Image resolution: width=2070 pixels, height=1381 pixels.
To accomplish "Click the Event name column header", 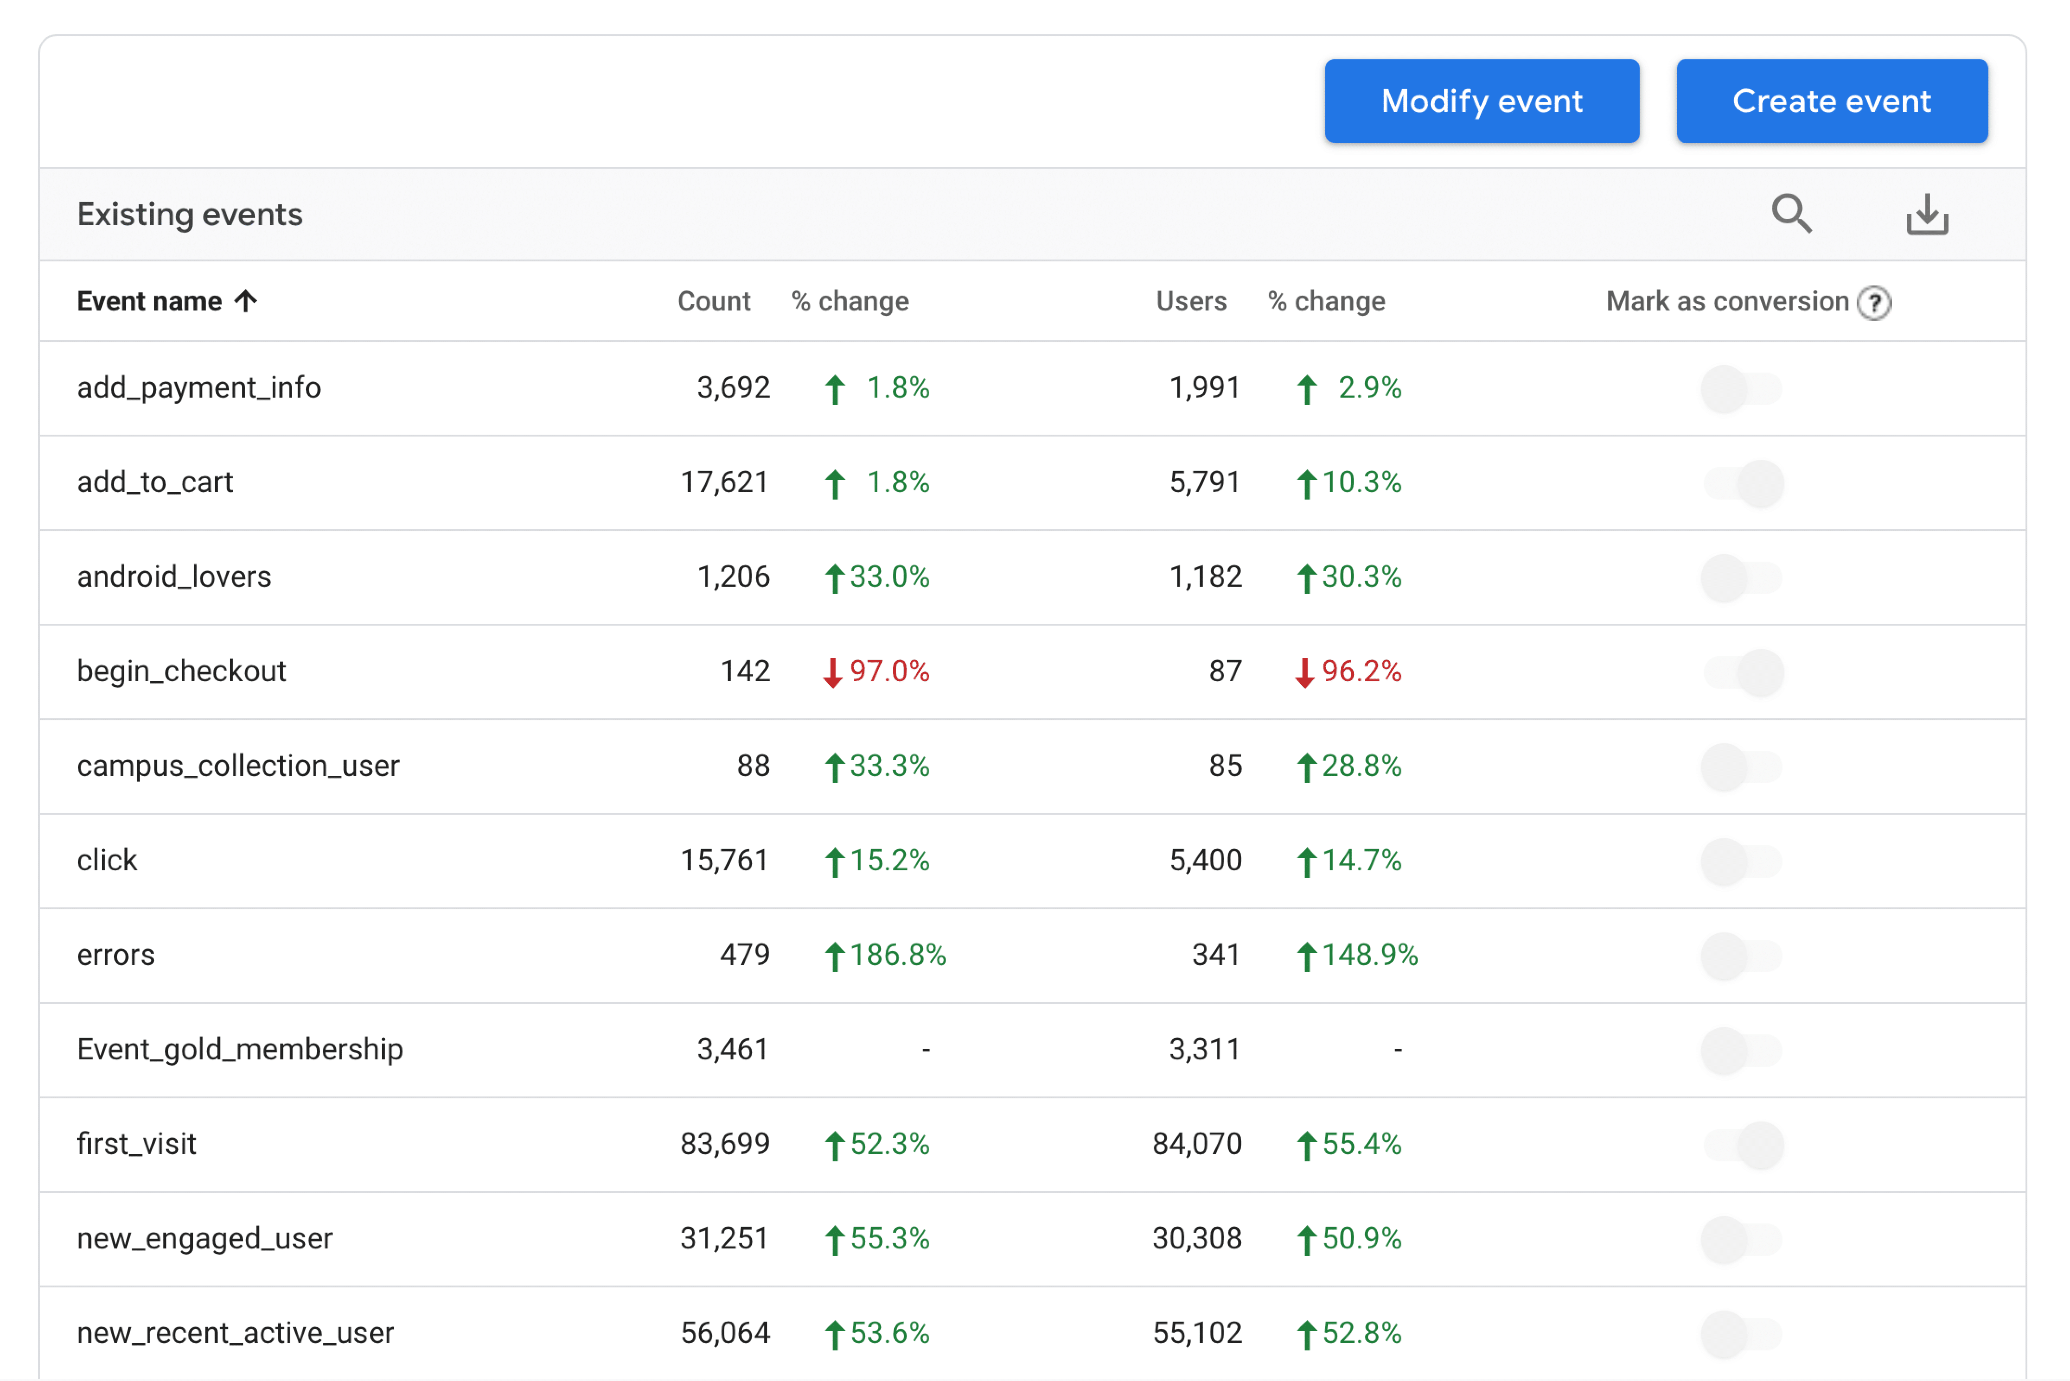I will pyautogui.click(x=149, y=301).
